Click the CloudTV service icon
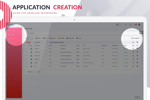The height and width of the screenshot is (100, 150). pyautogui.click(x=31, y=49)
